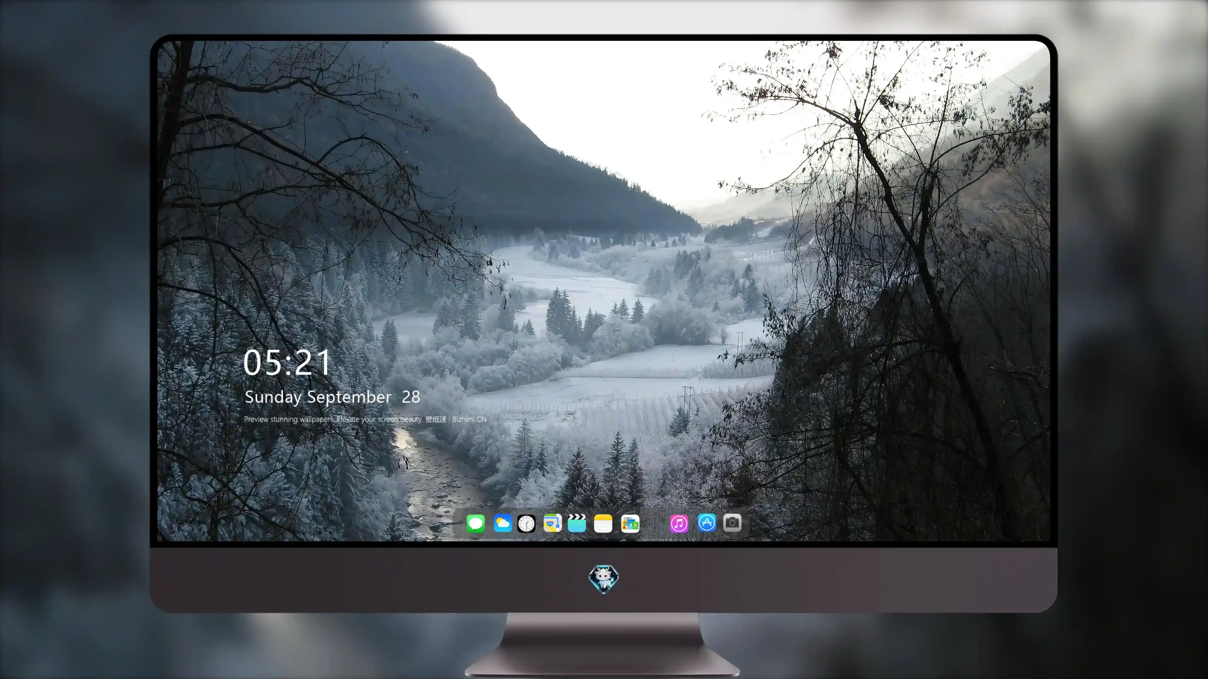Screen dimensions: 1208x679
Task: Launch the pink iTunes music app
Action: [679, 523]
